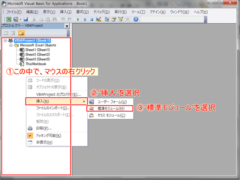Choose クラス モジュール(C) in the submenu
This screenshot has height=180, width=240.
(x=111, y=115)
